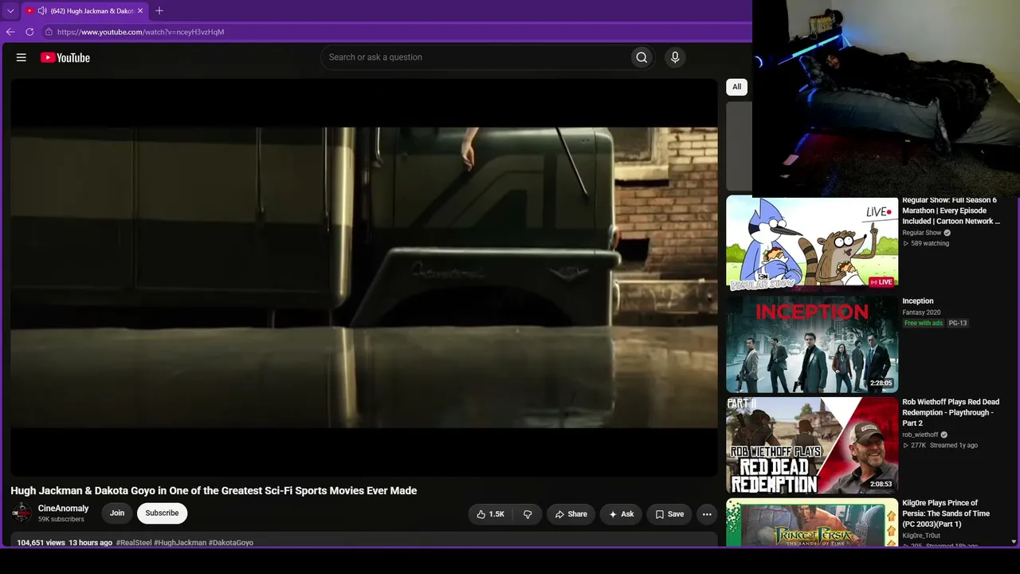
Task: Like the video with thumbs-up
Action: point(490,514)
